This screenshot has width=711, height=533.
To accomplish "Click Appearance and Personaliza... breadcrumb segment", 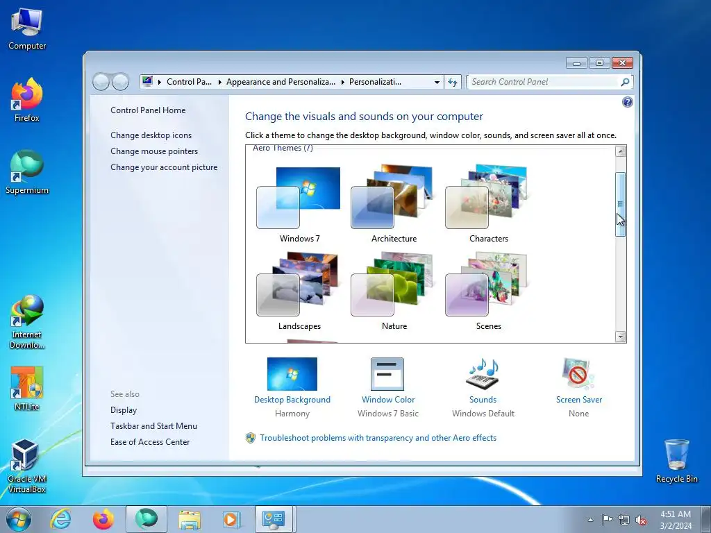I will [x=281, y=82].
